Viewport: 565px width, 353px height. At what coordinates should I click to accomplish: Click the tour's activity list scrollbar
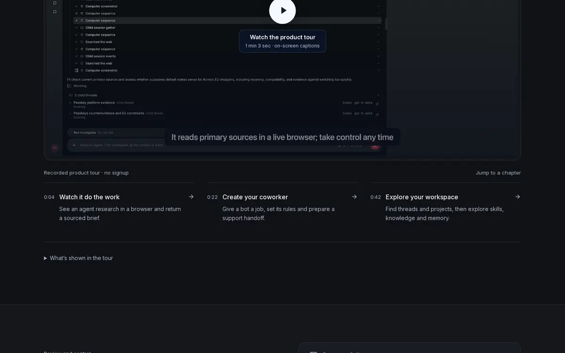387,24
